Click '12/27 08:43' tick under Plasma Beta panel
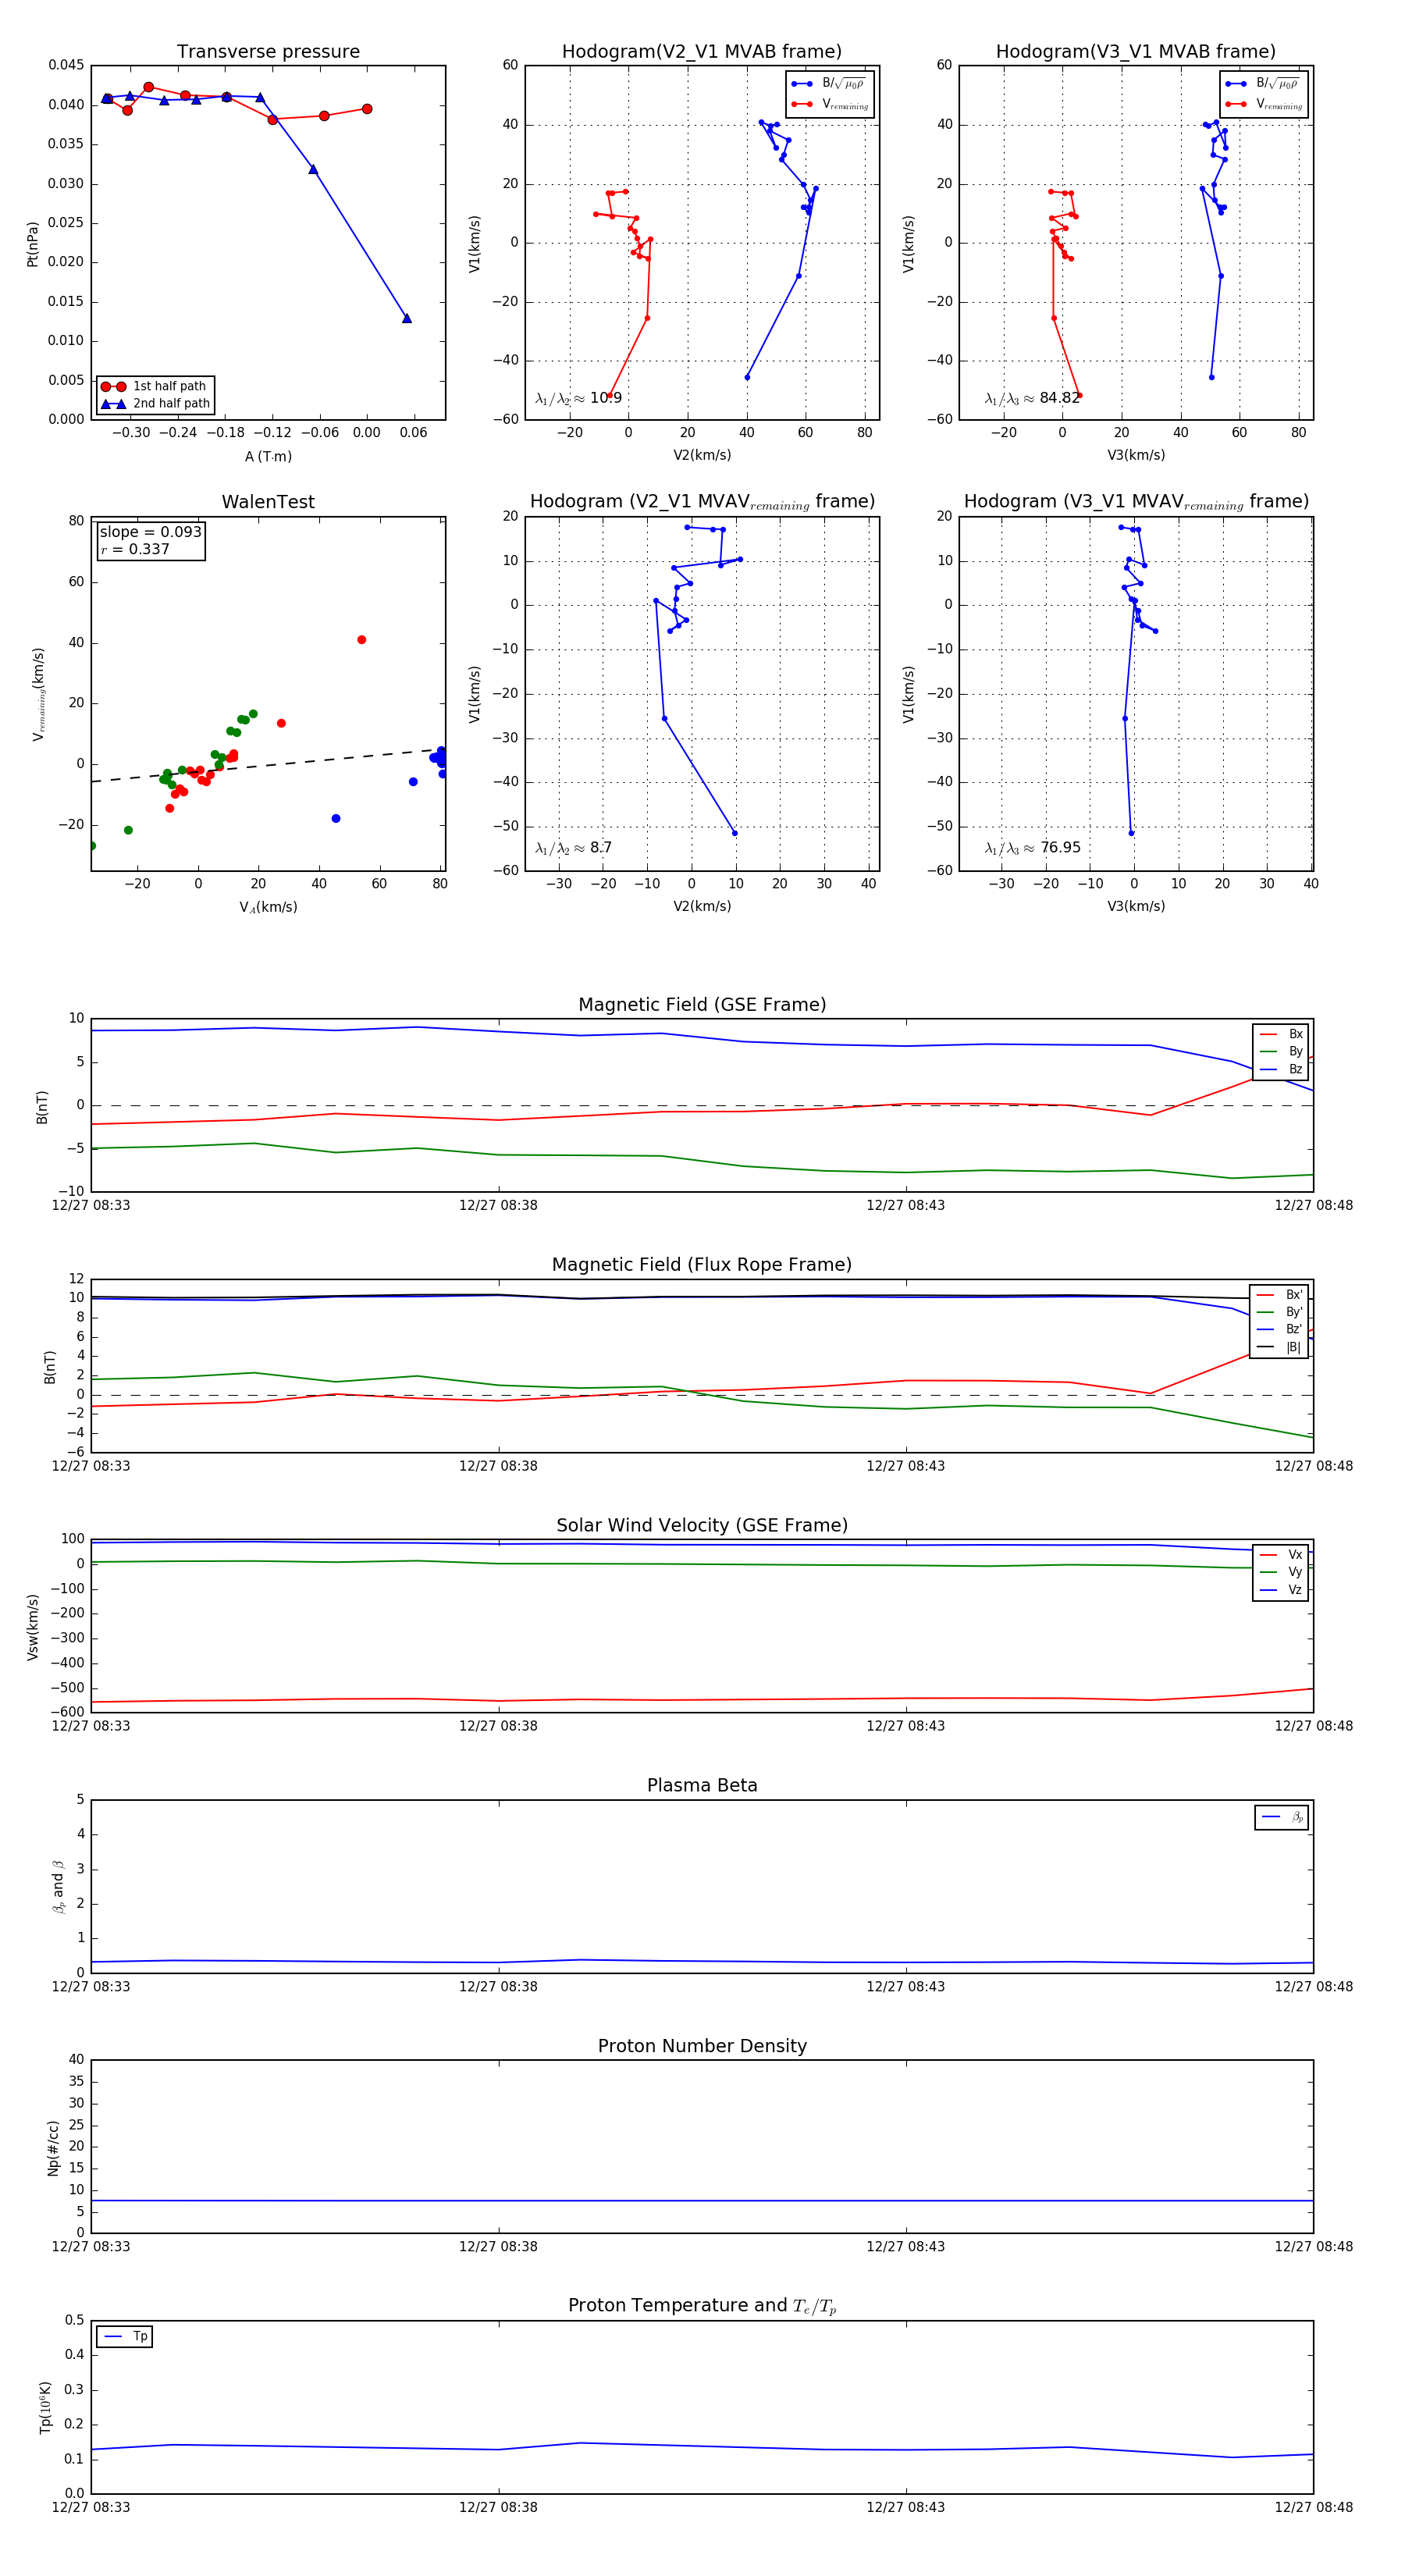1405x2576 pixels. [x=906, y=1987]
